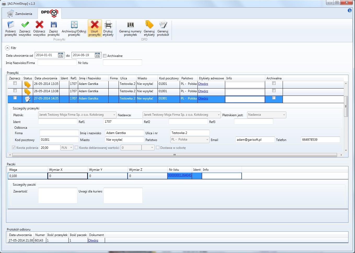Toggle Archiwalna checkbox for 26-05-2014 13:38 row

(x=274, y=91)
